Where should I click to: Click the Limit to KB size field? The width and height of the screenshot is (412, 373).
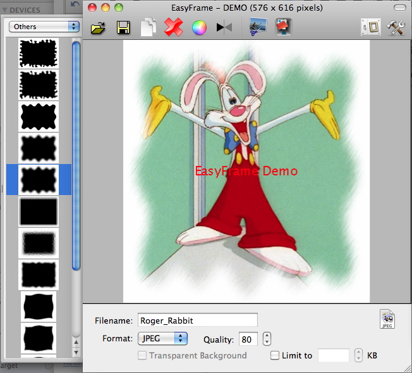pos(334,355)
